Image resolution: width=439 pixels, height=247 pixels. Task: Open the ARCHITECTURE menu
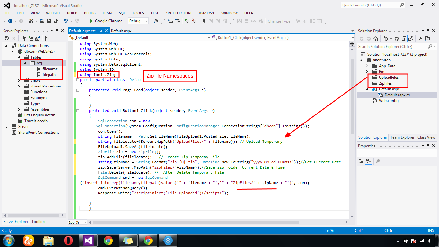(x=179, y=13)
